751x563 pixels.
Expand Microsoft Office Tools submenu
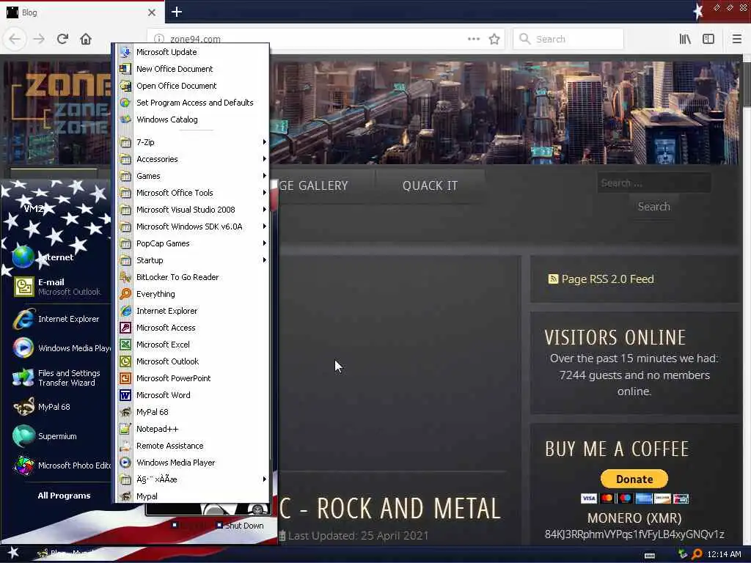[x=193, y=193]
